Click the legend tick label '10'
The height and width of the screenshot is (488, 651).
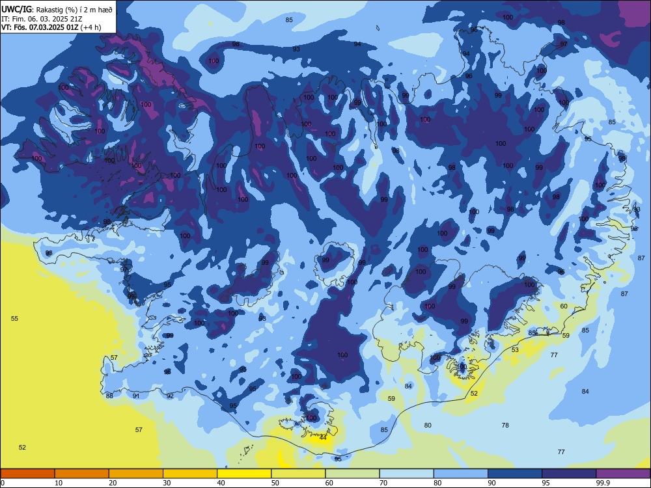click(59, 483)
